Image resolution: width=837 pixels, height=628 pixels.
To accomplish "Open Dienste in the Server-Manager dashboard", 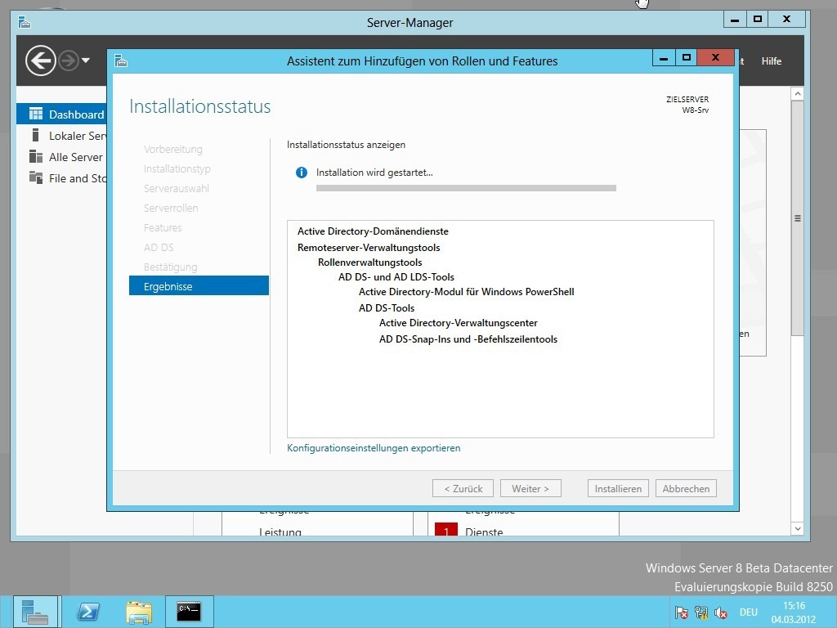I will [x=484, y=531].
